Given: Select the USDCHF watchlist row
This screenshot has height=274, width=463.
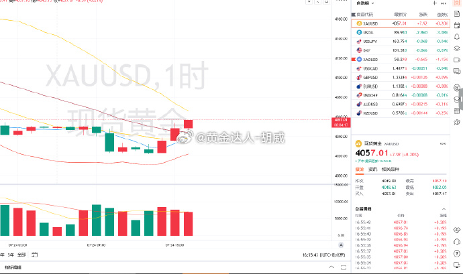Looking at the screenshot, I should point(401,95).
